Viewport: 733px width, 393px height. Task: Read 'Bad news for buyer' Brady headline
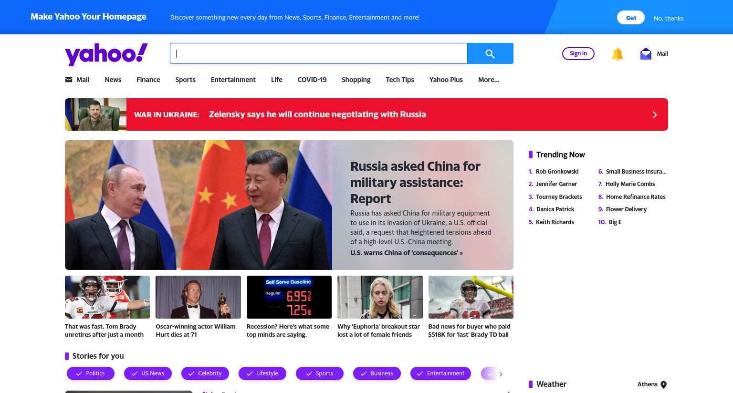[470, 331]
